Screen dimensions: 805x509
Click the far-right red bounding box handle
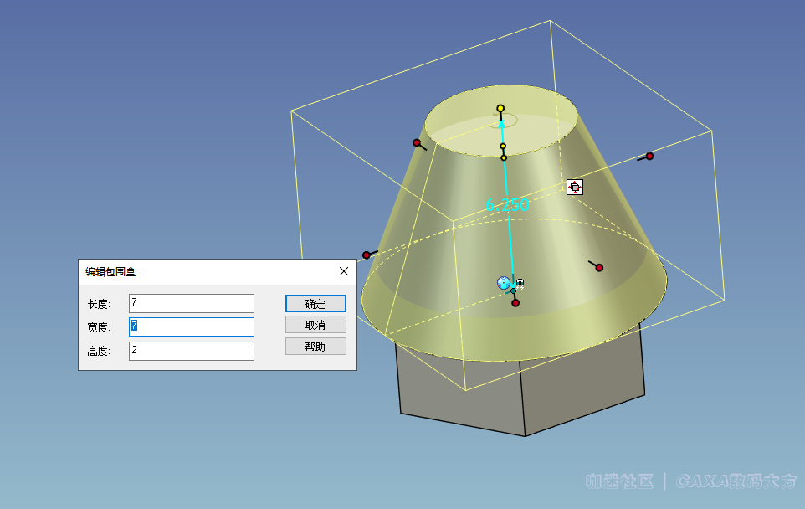(649, 157)
